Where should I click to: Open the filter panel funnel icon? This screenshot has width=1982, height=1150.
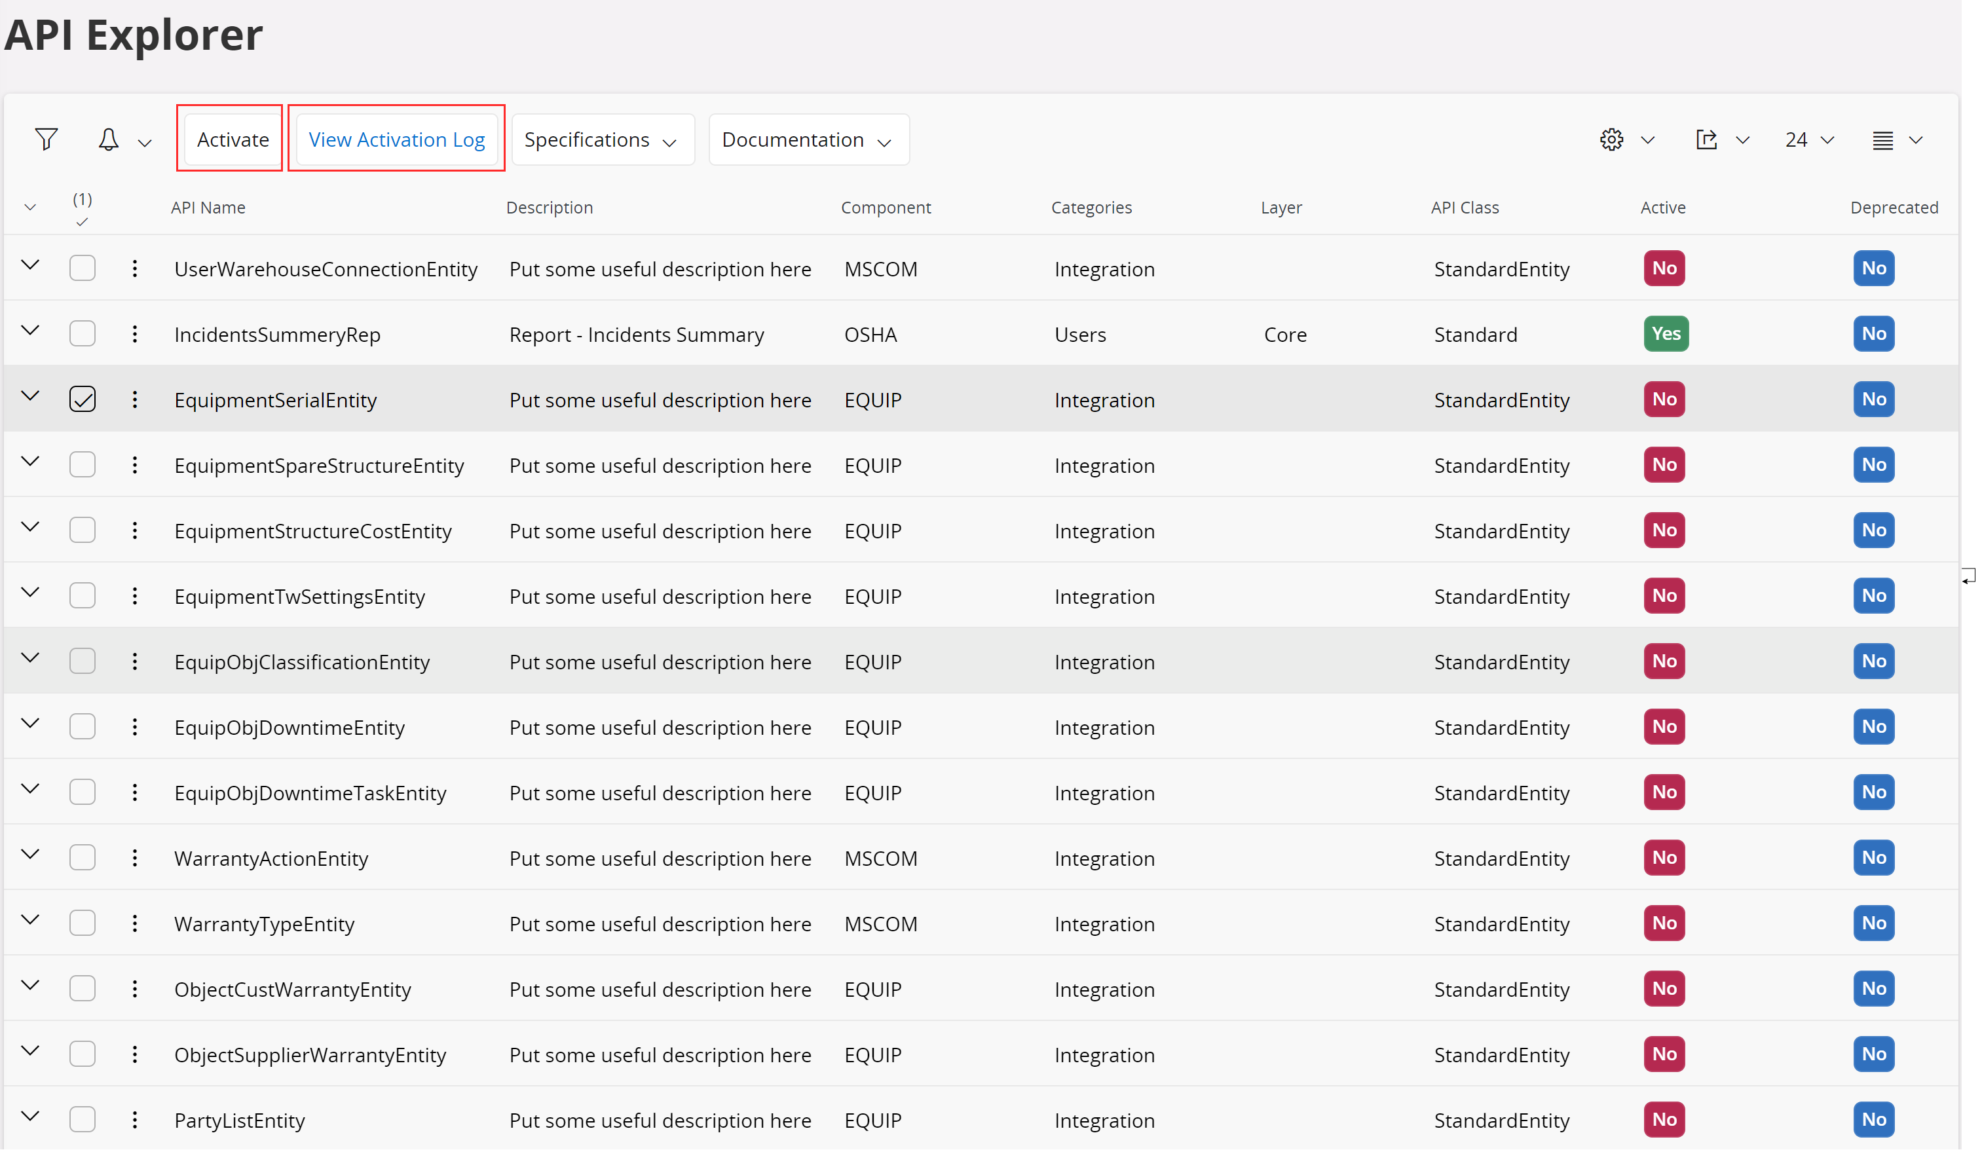[47, 139]
